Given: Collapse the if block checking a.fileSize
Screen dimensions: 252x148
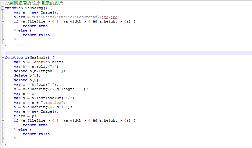Looking at the screenshot, I should pos(3,21).
